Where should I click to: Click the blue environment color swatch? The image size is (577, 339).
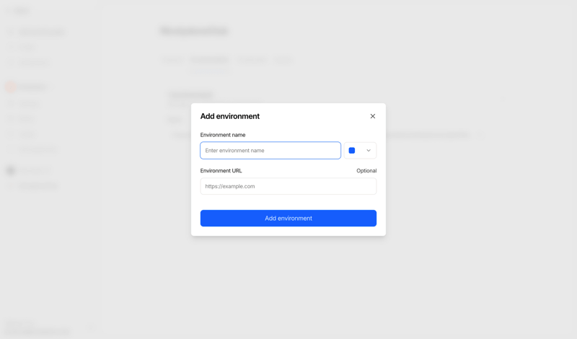coord(352,151)
